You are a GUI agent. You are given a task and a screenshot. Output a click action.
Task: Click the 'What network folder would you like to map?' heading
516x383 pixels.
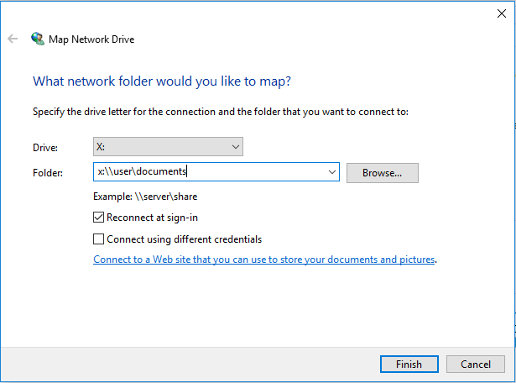tap(162, 81)
